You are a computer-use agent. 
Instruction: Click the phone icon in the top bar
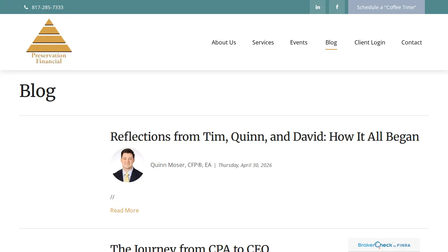[x=26, y=7]
